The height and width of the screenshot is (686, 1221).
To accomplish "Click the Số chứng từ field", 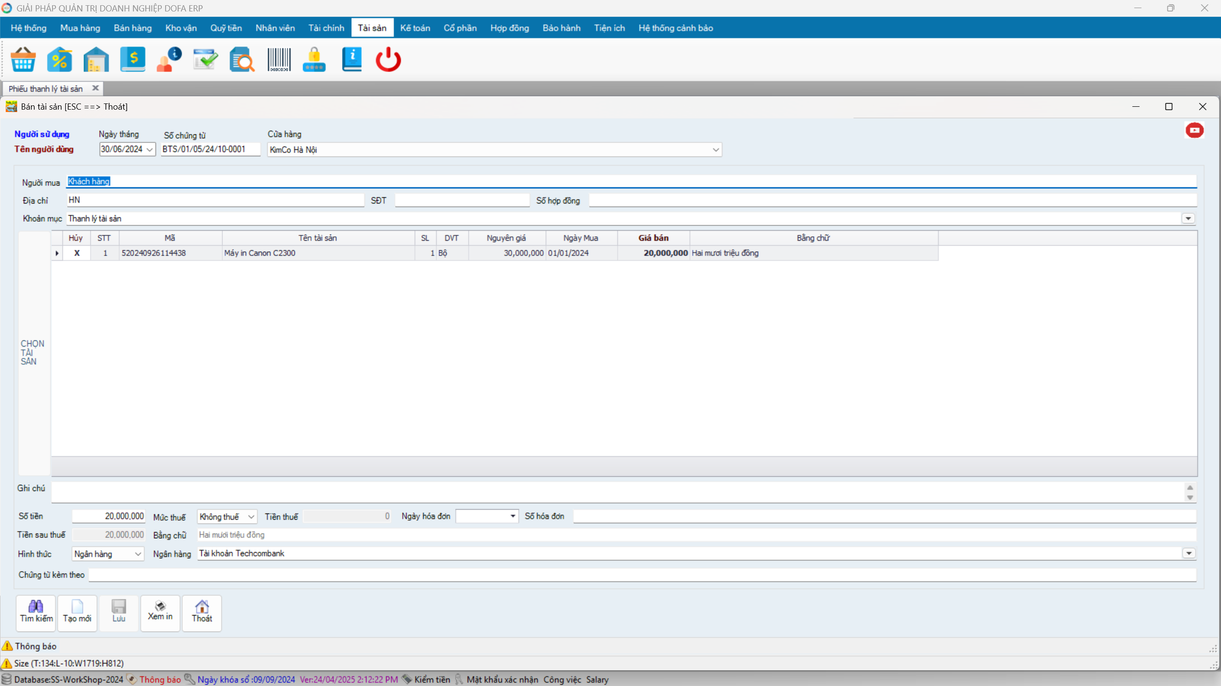I will (x=210, y=149).
